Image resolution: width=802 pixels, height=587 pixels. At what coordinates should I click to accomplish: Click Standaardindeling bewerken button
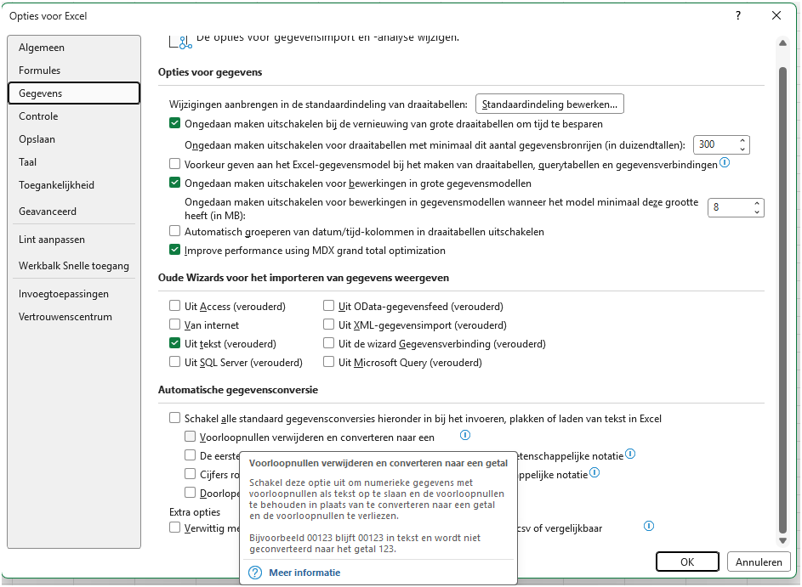point(549,104)
